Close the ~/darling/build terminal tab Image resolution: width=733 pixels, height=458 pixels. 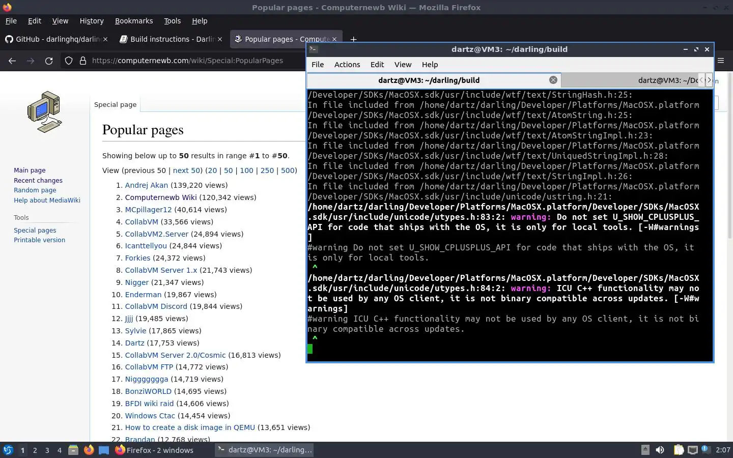(x=553, y=80)
